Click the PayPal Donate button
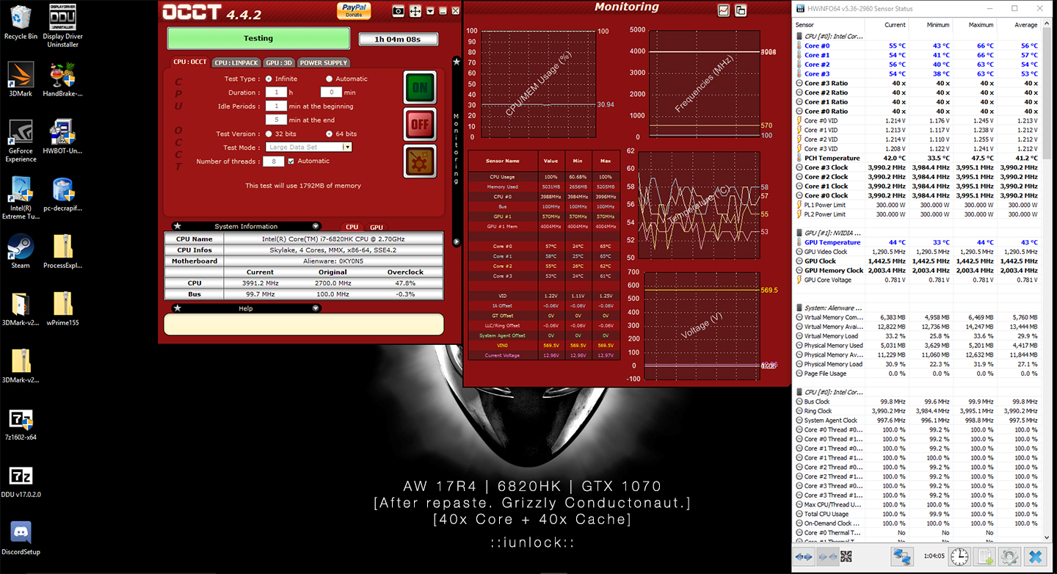This screenshot has width=1057, height=574. tap(354, 10)
